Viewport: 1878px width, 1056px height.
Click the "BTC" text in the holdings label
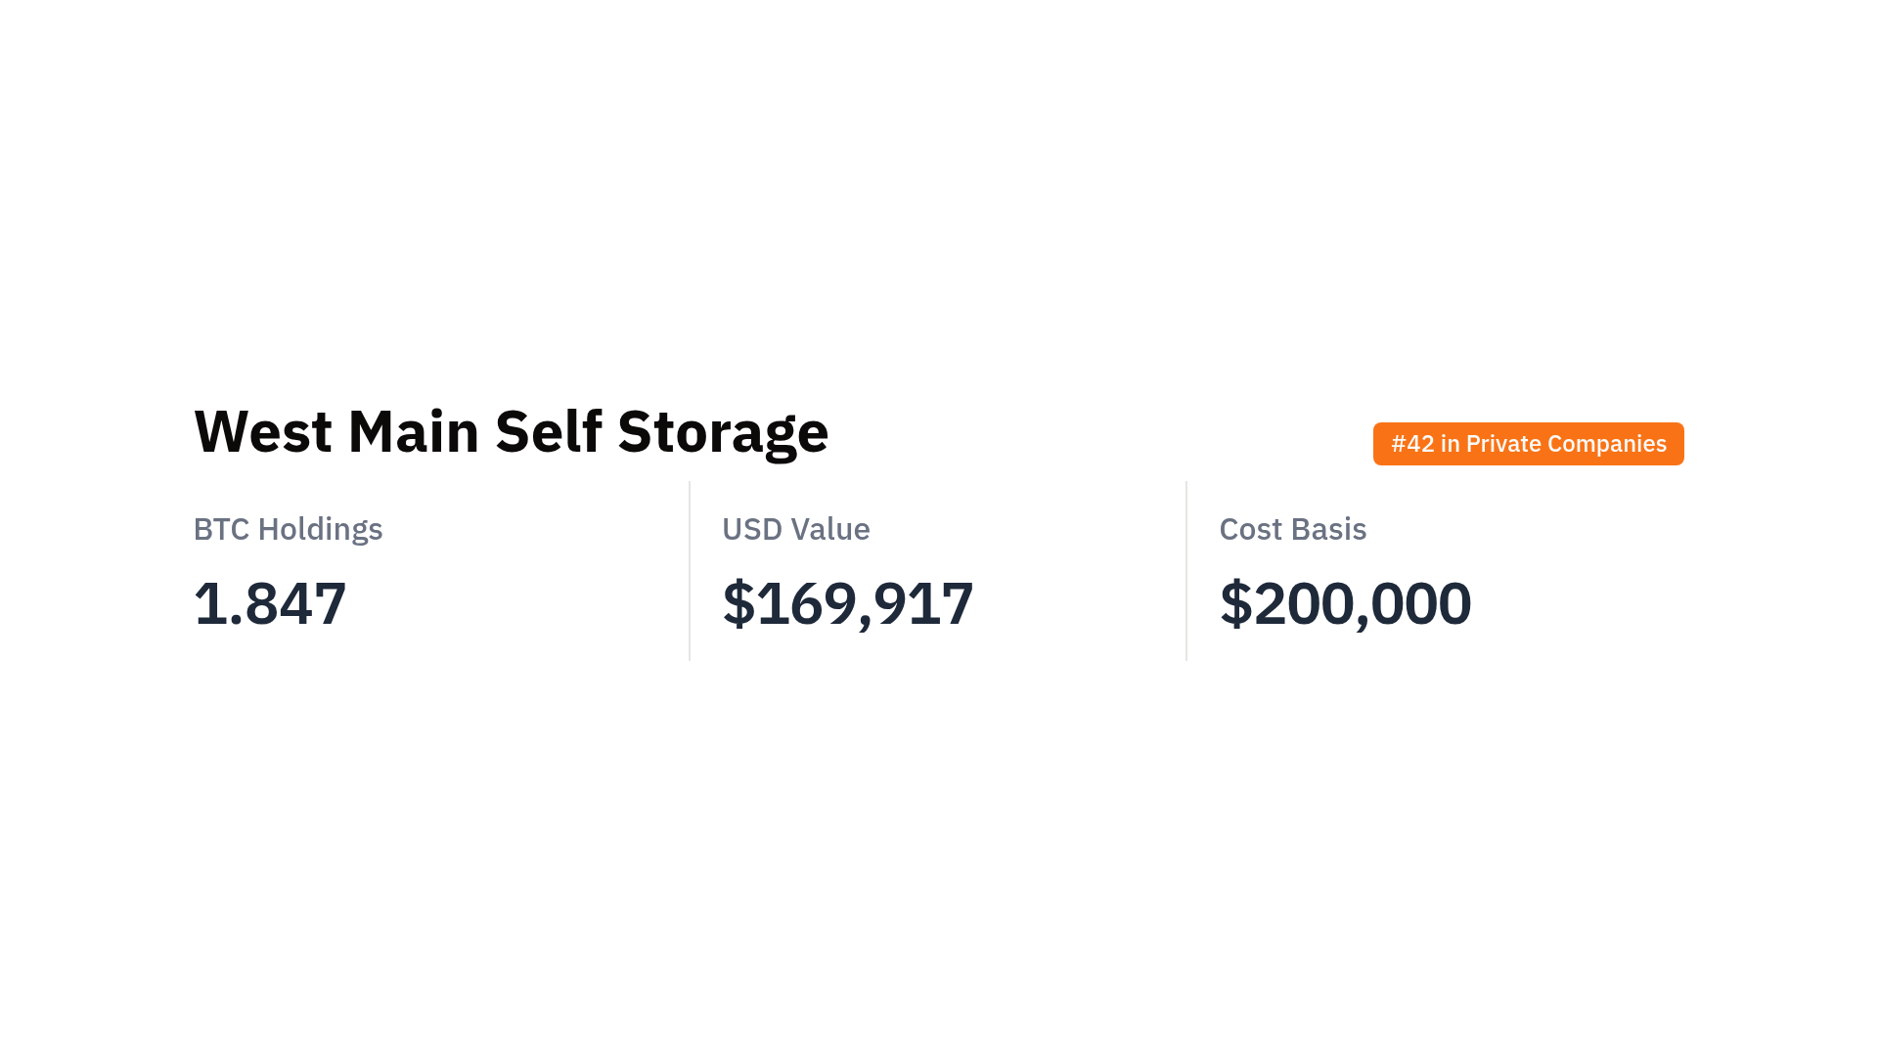point(221,529)
